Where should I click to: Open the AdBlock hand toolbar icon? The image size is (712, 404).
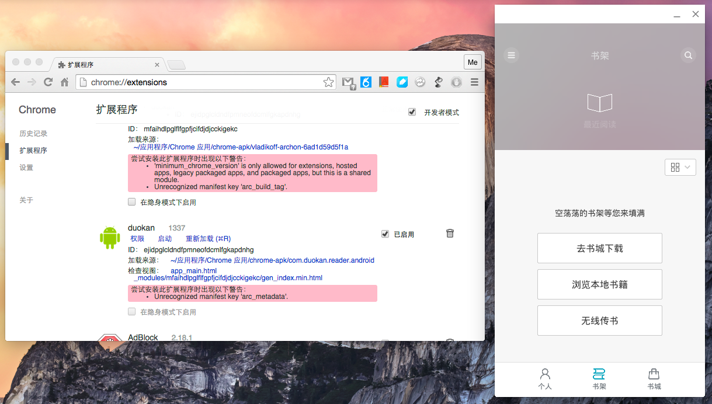pos(456,82)
